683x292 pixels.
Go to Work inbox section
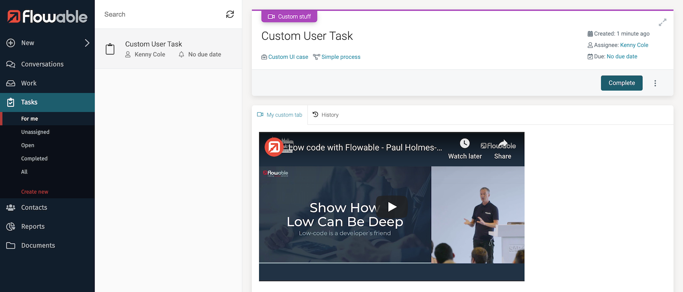click(28, 83)
